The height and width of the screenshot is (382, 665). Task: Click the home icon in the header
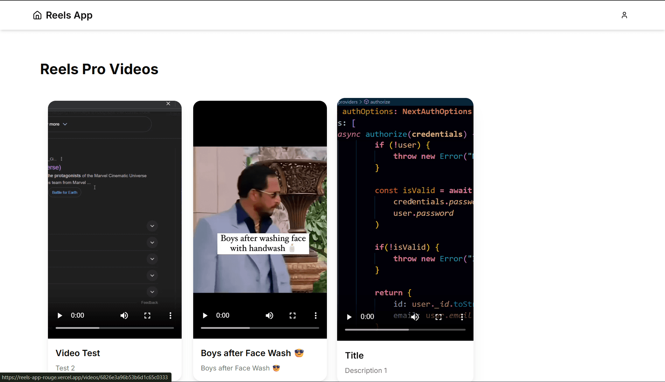pos(37,15)
